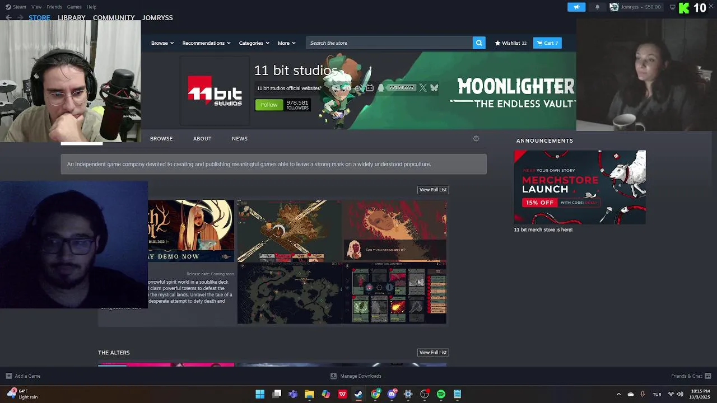The image size is (717, 403).
Task: Open the Friends menu
Action: click(54, 7)
